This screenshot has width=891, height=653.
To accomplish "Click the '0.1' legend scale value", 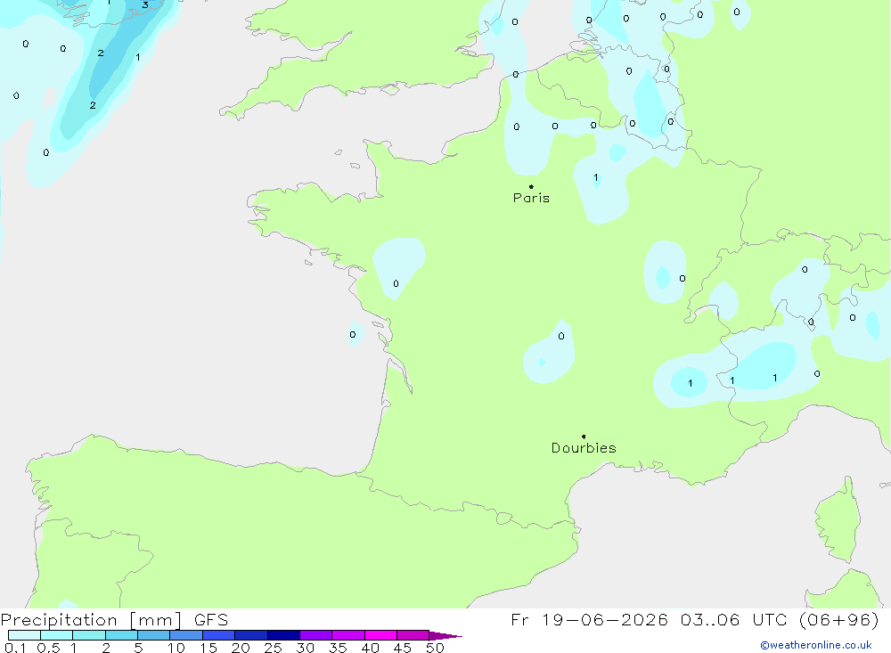I will click(15, 648).
